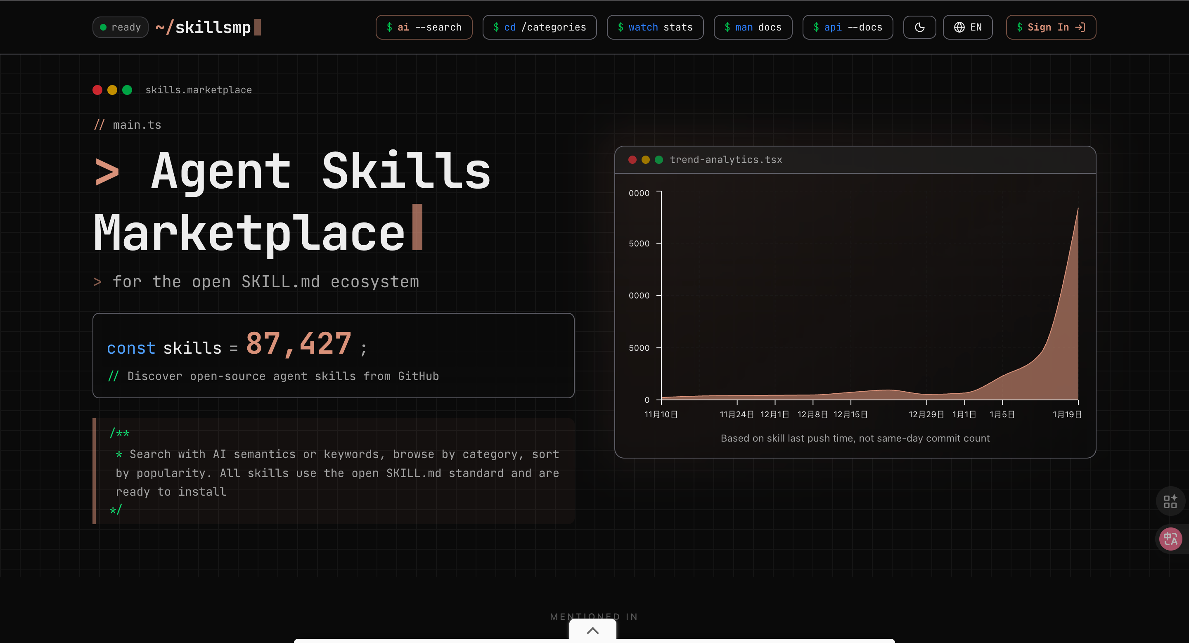This screenshot has width=1189, height=643.
Task: Click the arrow icon in Sign In
Action: 1080,27
